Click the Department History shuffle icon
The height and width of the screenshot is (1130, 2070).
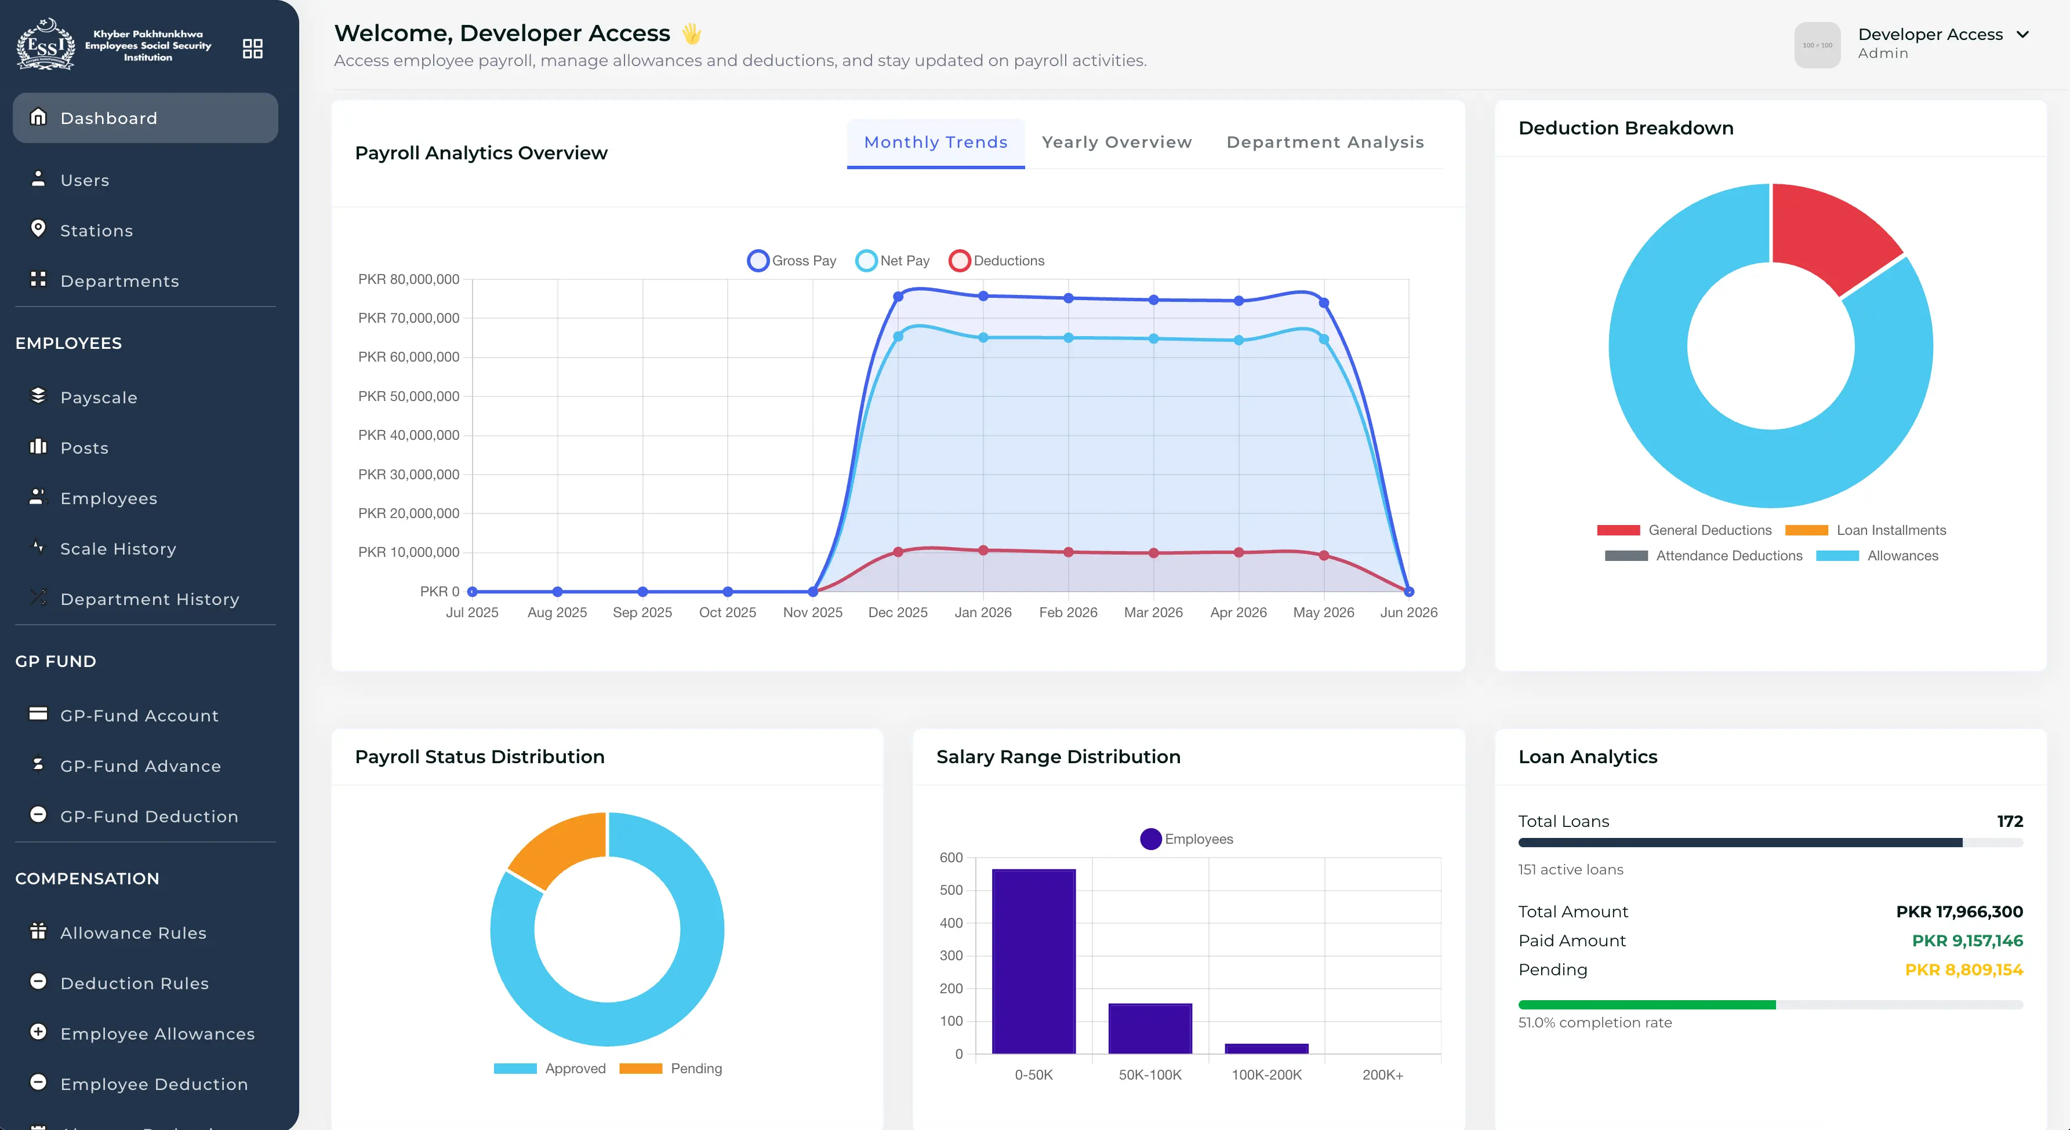tap(38, 597)
